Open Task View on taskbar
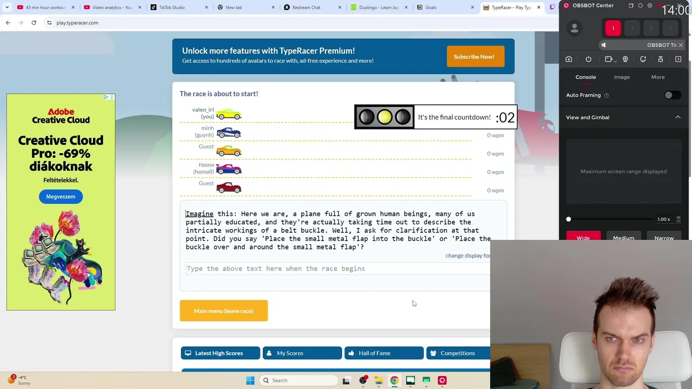This screenshot has height=389, width=692. click(347, 380)
